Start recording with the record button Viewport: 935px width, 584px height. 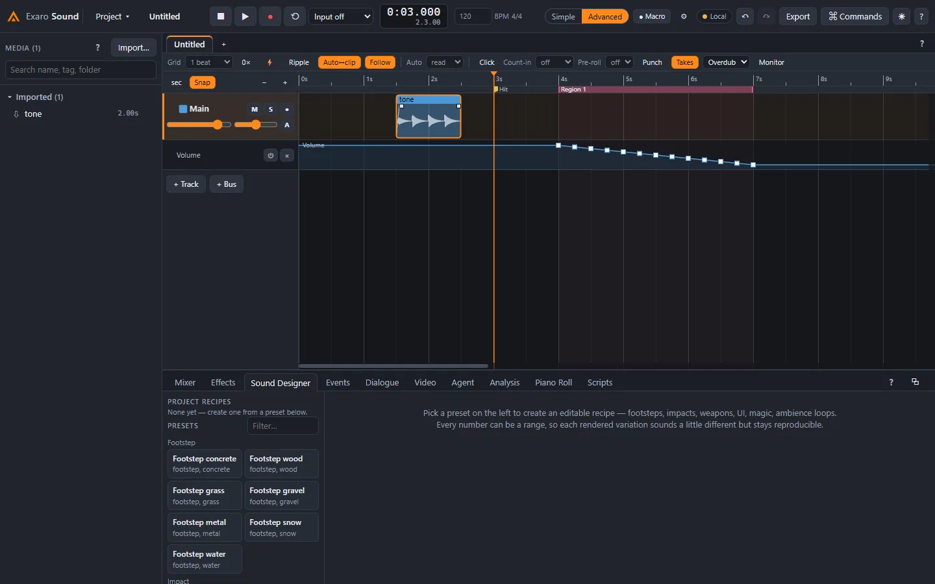(270, 16)
